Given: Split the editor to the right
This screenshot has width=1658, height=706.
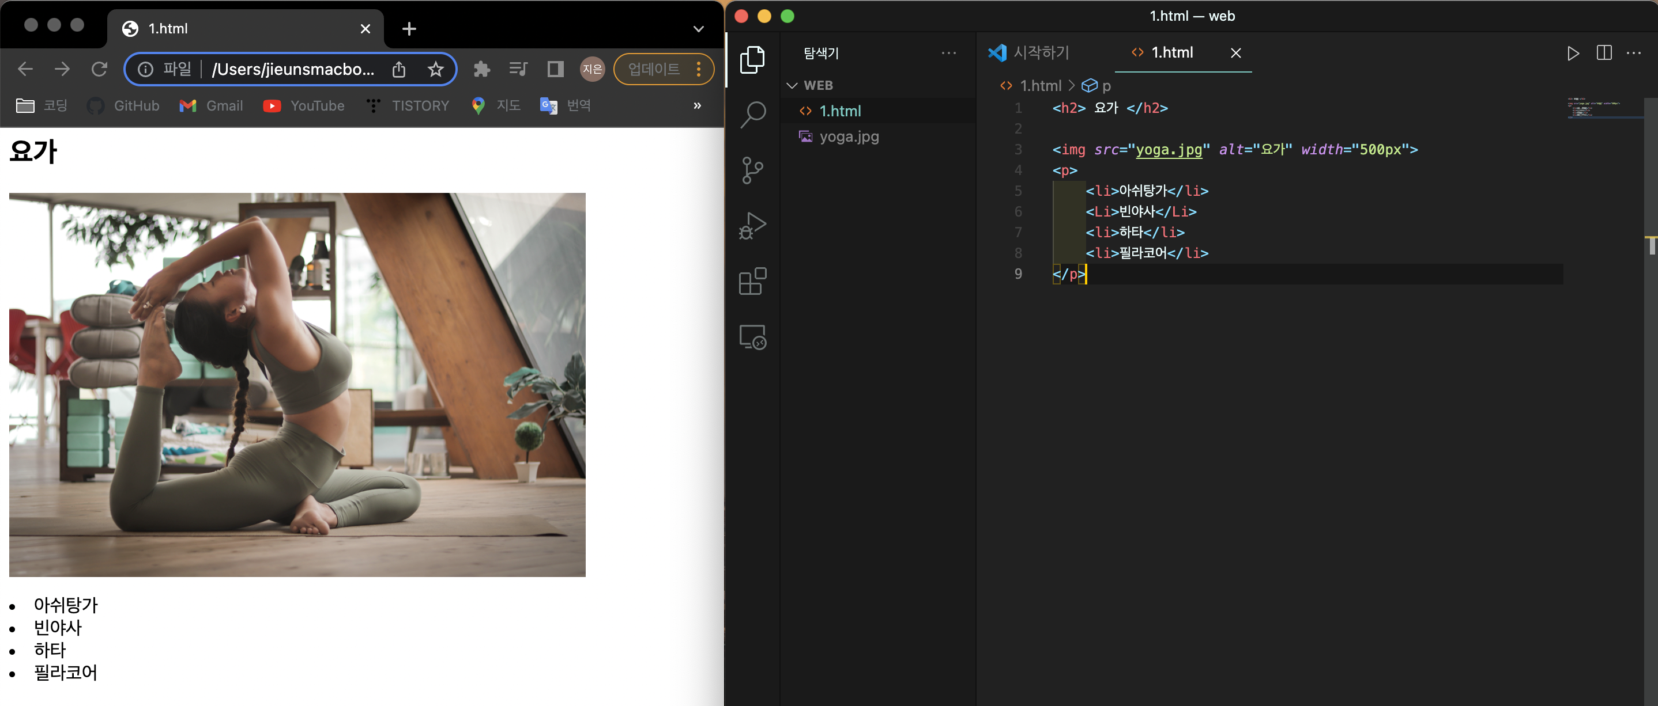Looking at the screenshot, I should click(x=1604, y=54).
